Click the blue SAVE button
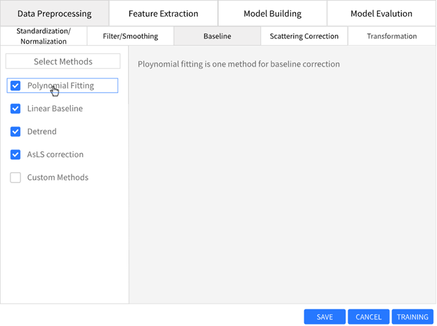This screenshot has height=326, width=437. (325, 317)
